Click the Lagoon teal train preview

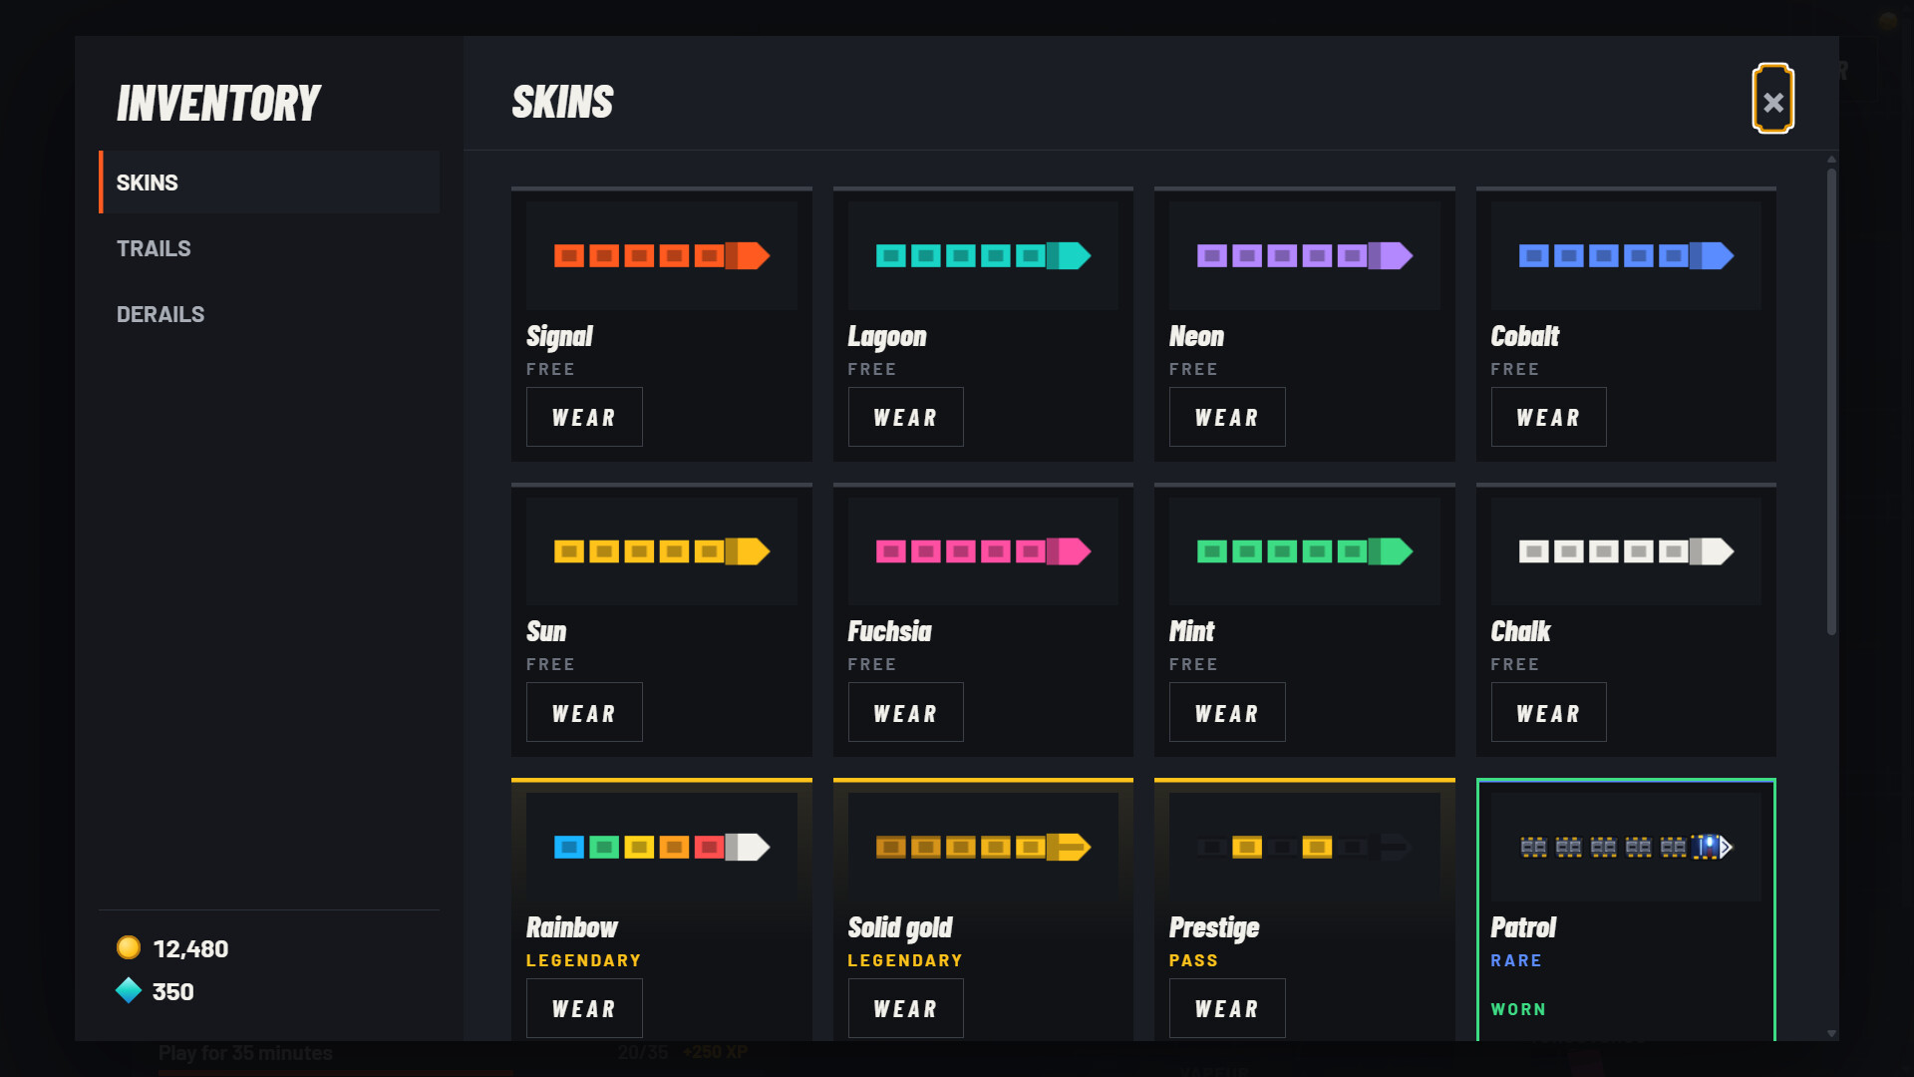pyautogui.click(x=983, y=255)
